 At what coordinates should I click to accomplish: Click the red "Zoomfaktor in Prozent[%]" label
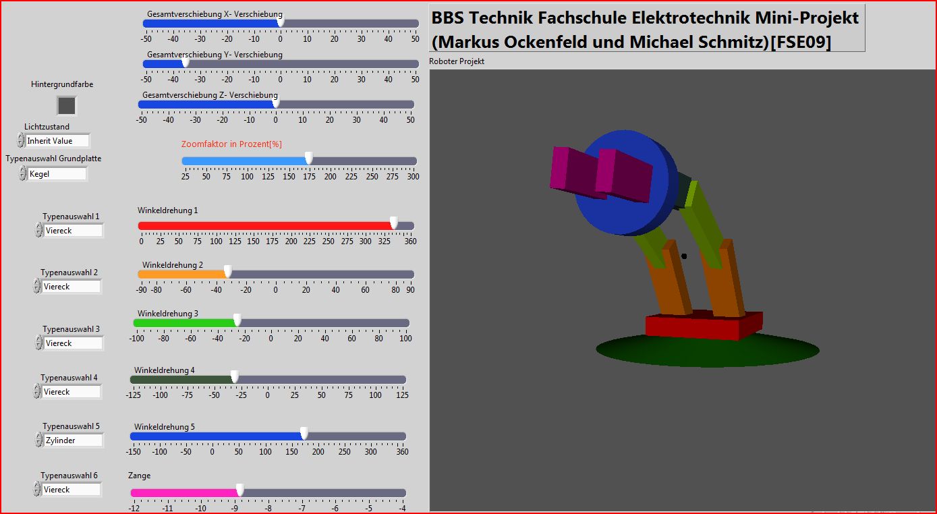[x=231, y=144]
